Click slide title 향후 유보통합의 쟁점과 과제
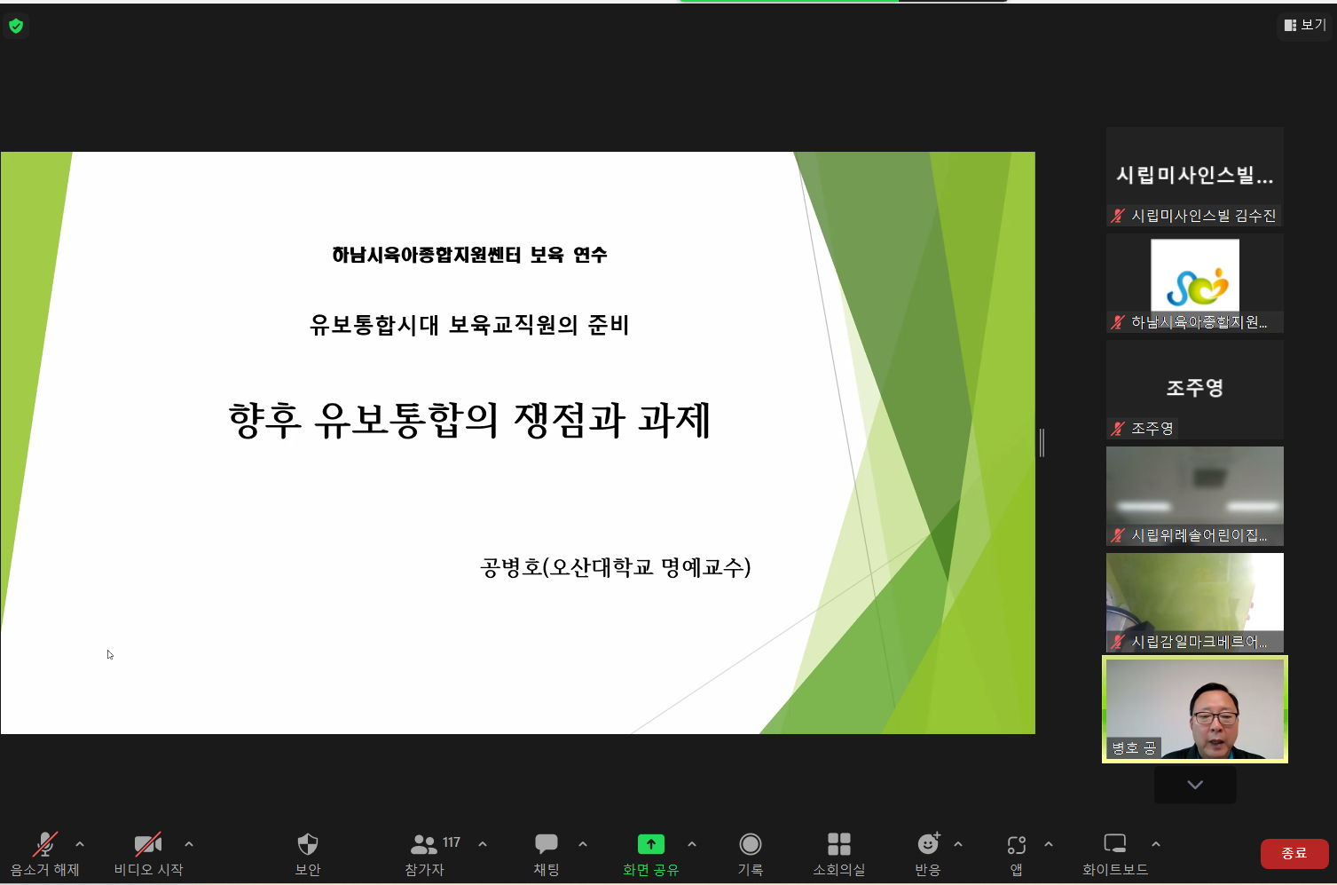Image resolution: width=1337 pixels, height=885 pixels. [x=469, y=420]
